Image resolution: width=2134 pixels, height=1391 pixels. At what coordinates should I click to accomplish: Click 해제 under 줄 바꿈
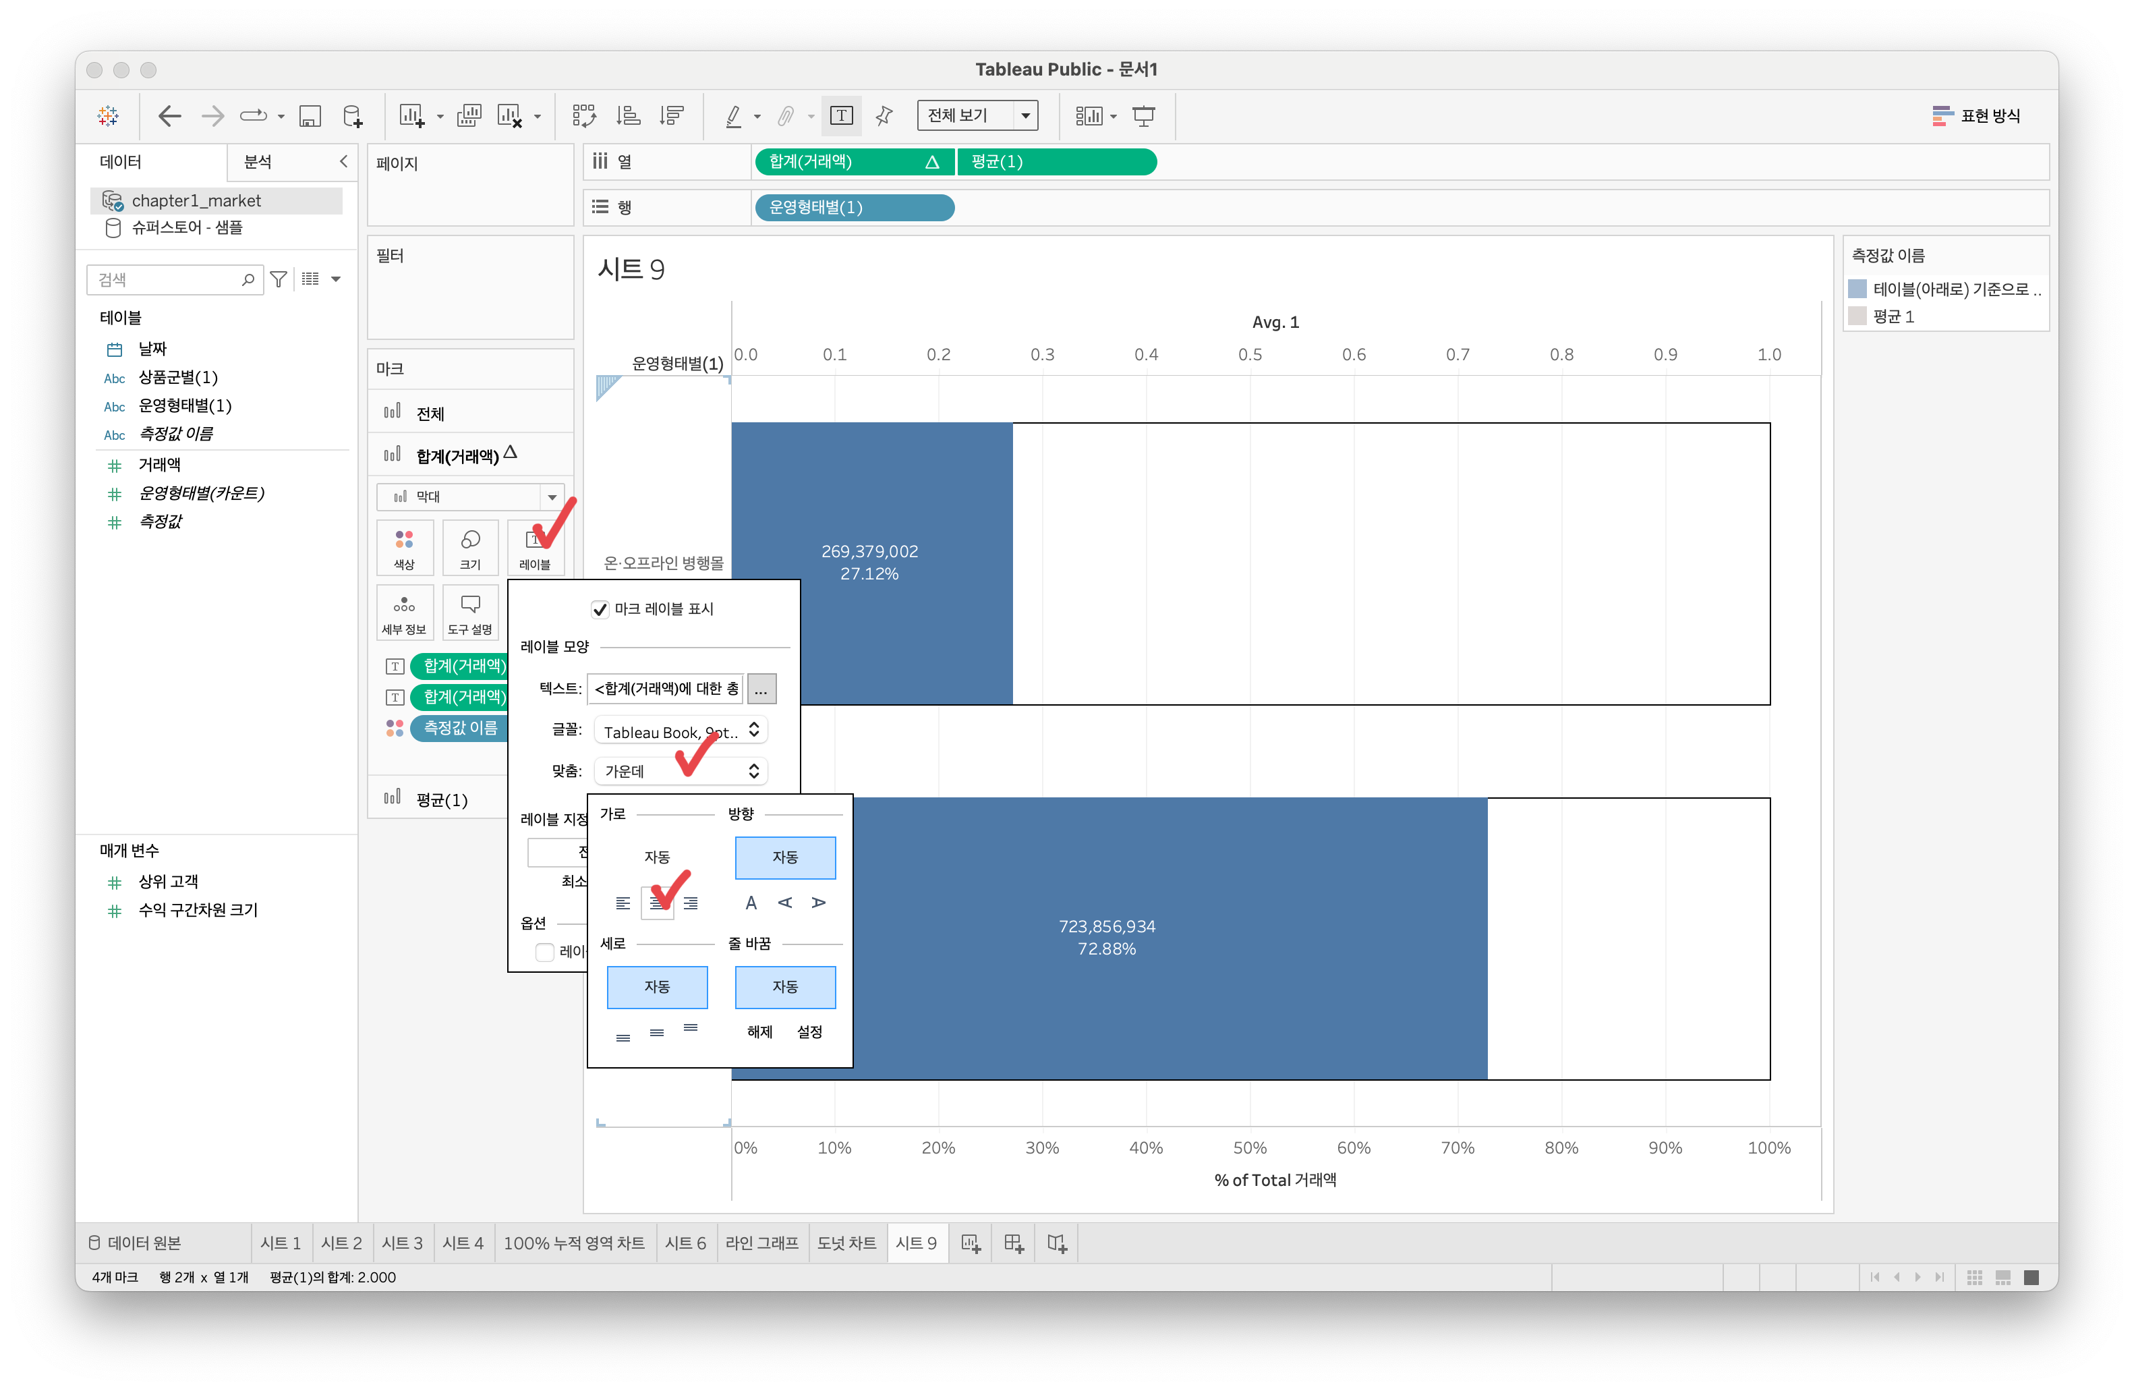click(x=759, y=1032)
